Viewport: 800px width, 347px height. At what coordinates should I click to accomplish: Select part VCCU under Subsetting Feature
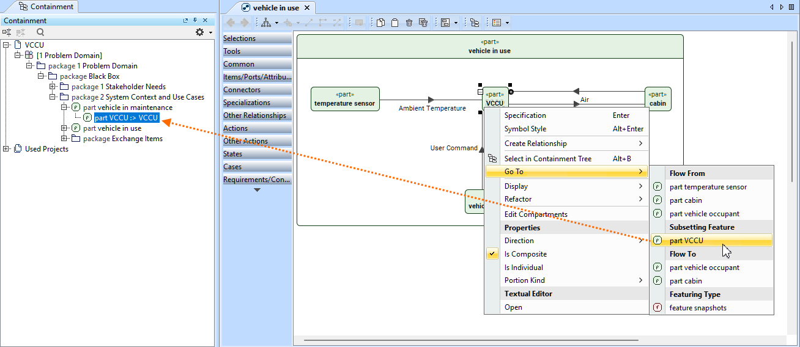686,241
